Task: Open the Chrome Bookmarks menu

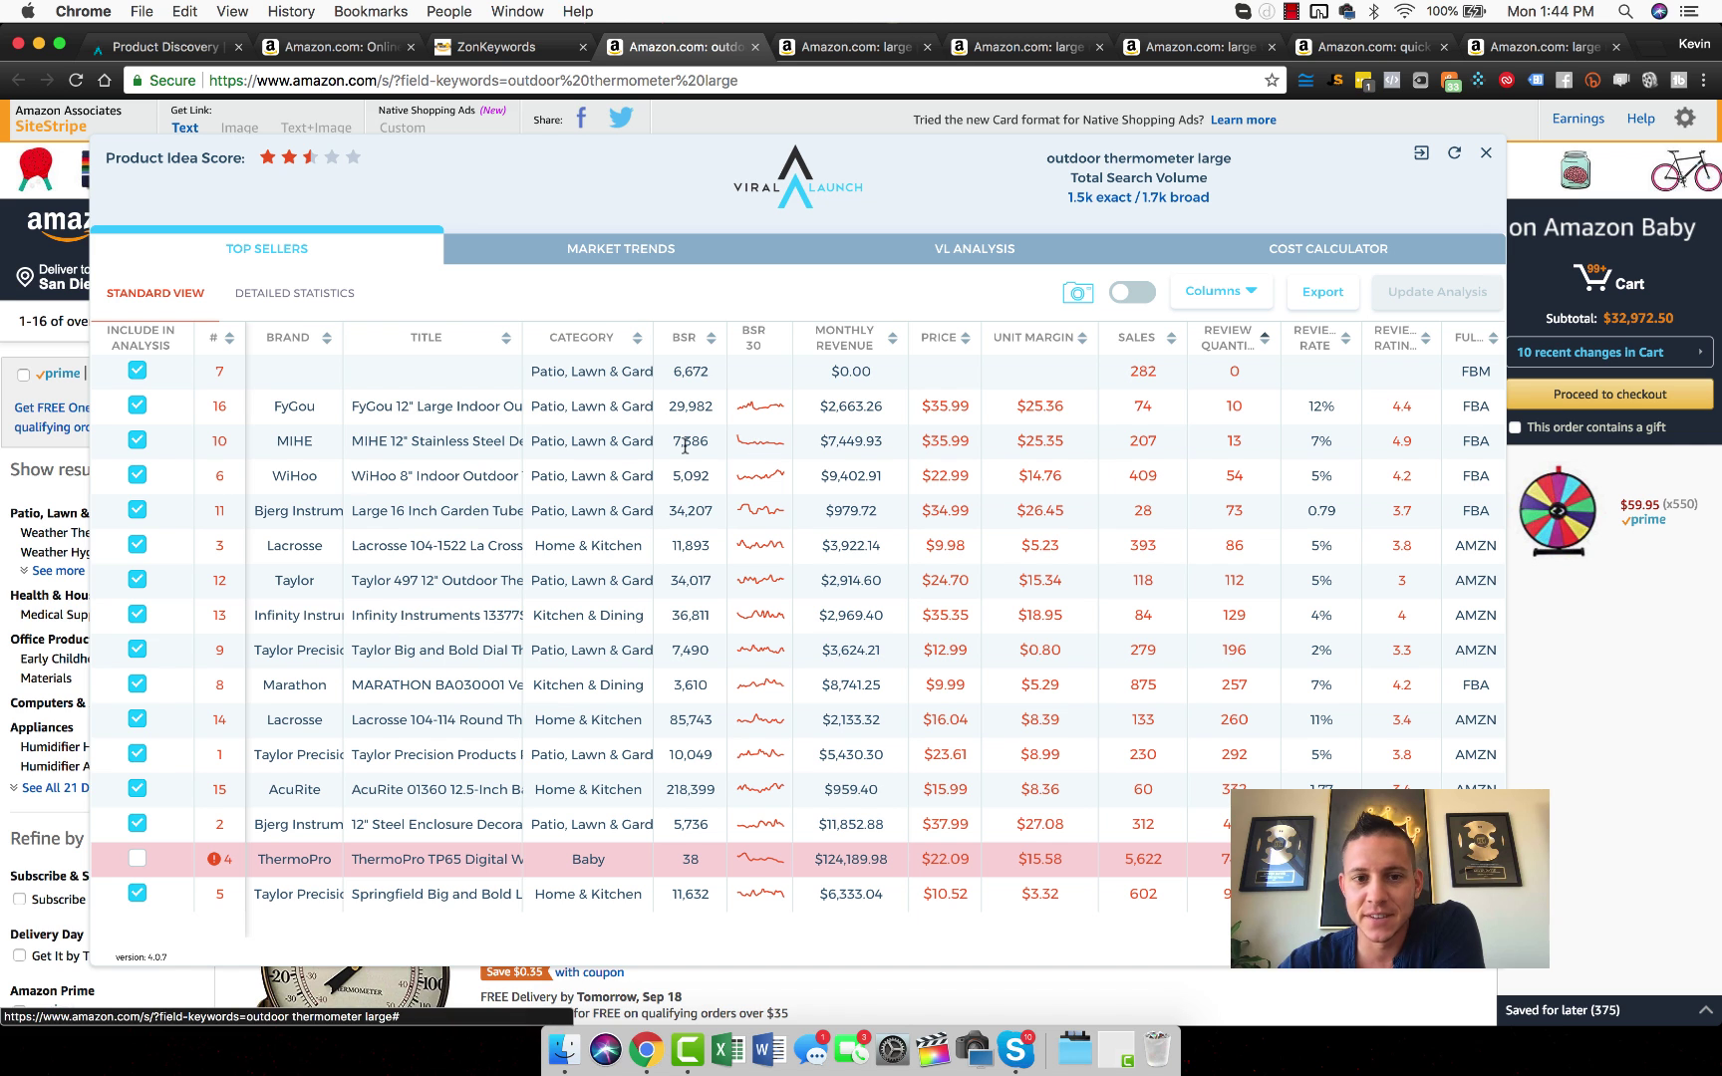Action: coord(371,12)
